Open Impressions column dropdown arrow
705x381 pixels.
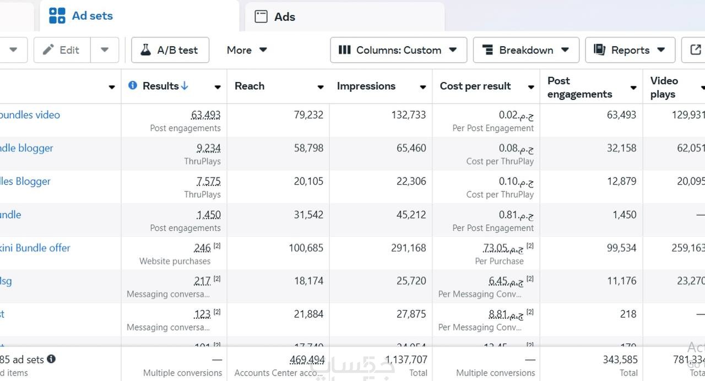click(x=423, y=87)
